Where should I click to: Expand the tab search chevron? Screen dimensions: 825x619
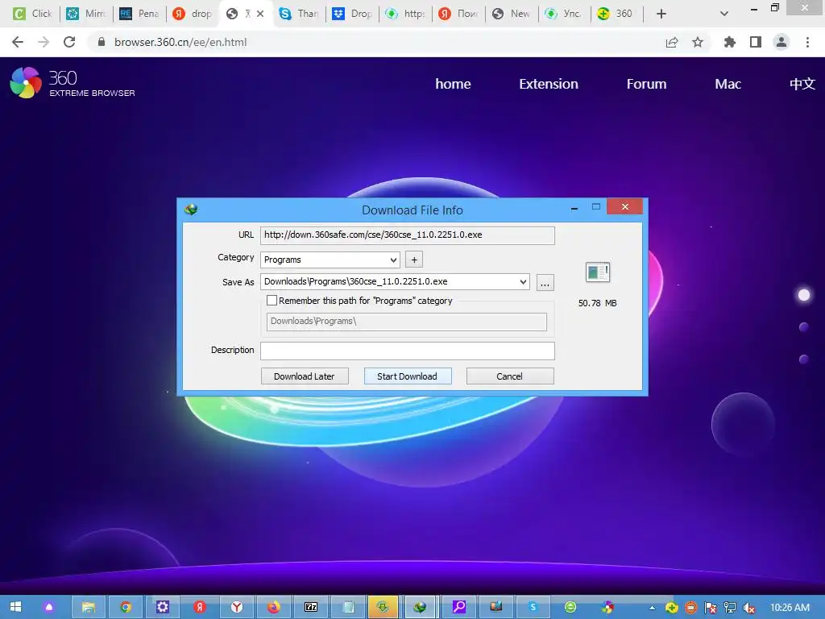pos(724,14)
